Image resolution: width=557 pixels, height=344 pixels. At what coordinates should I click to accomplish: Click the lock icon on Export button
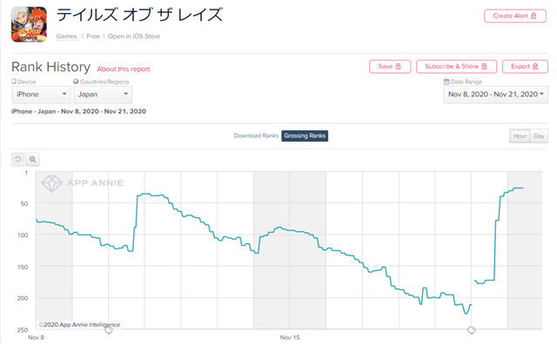tap(535, 66)
